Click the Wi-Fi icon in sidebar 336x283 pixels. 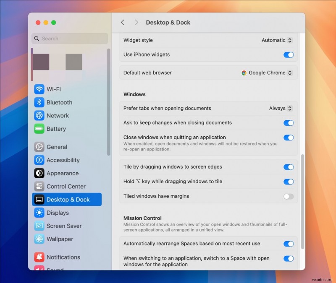point(39,89)
